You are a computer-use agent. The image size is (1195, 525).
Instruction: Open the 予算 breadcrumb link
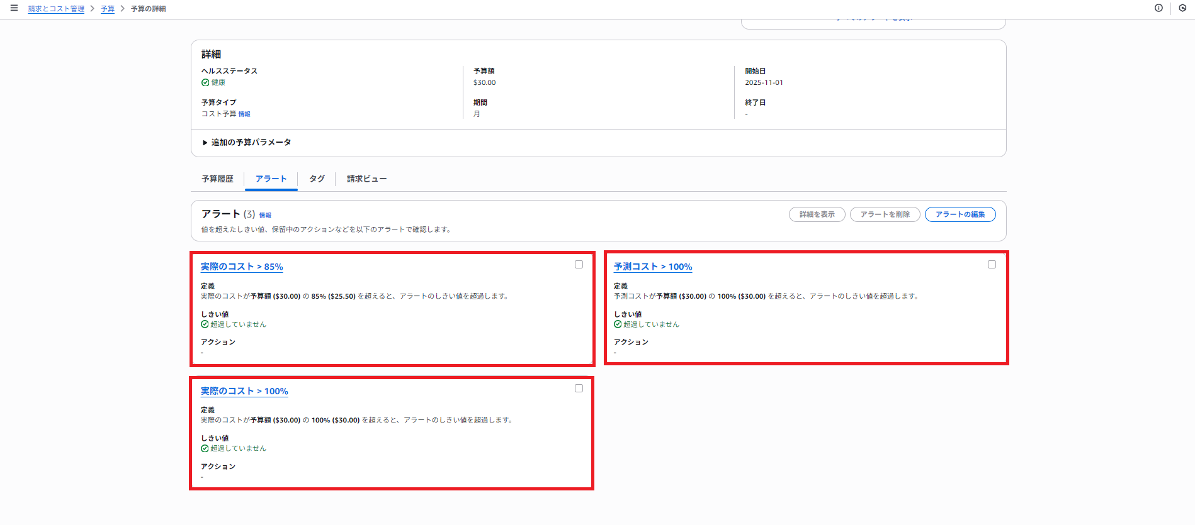[108, 9]
